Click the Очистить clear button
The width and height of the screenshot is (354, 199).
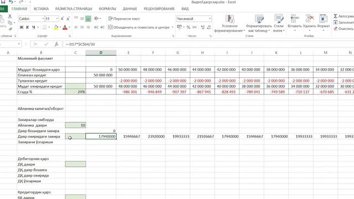(x=343, y=29)
